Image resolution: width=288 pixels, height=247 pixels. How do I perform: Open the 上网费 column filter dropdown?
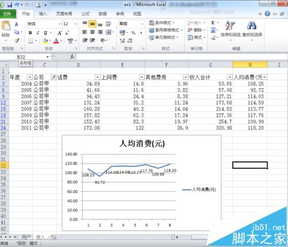(142, 77)
